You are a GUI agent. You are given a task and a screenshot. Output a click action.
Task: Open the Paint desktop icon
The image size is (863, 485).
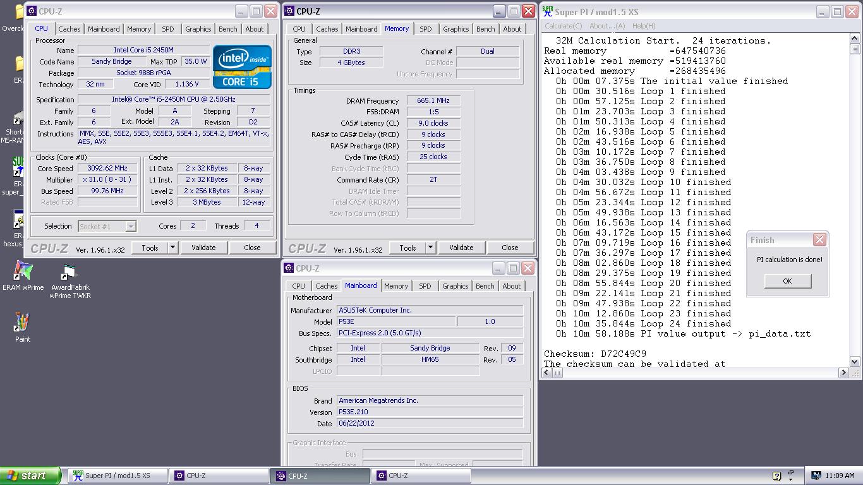click(23, 326)
